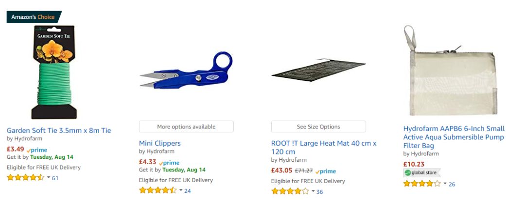Click star rating for Garden Soft Tie
This screenshot has height=200, width=525.
(x=25, y=178)
